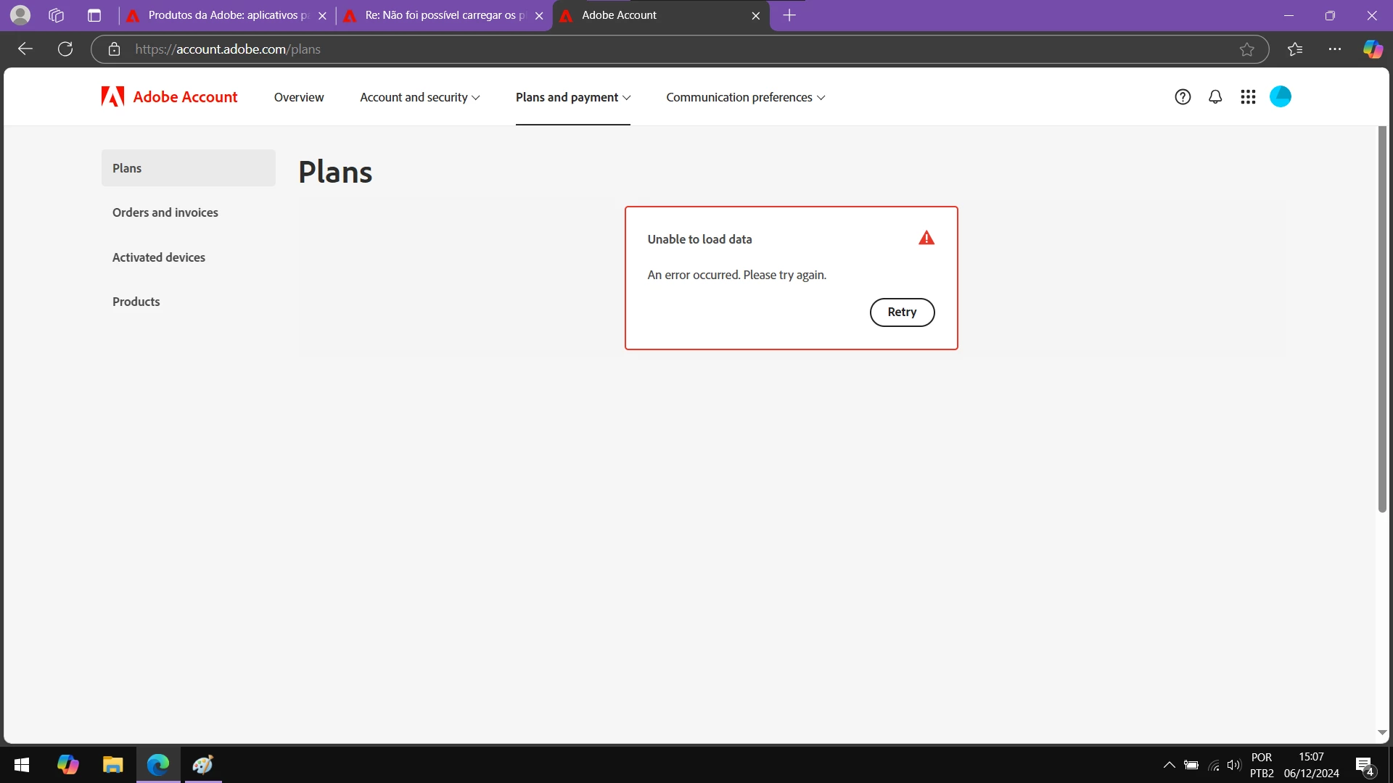Expand the Plans and payment dropdown

(572, 97)
